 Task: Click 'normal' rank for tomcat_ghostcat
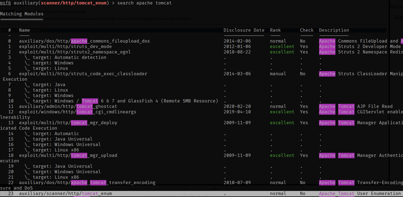[x=278, y=106]
